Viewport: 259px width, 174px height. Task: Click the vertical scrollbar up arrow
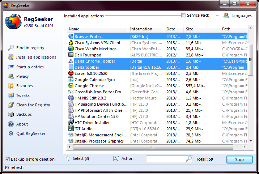[251, 28]
